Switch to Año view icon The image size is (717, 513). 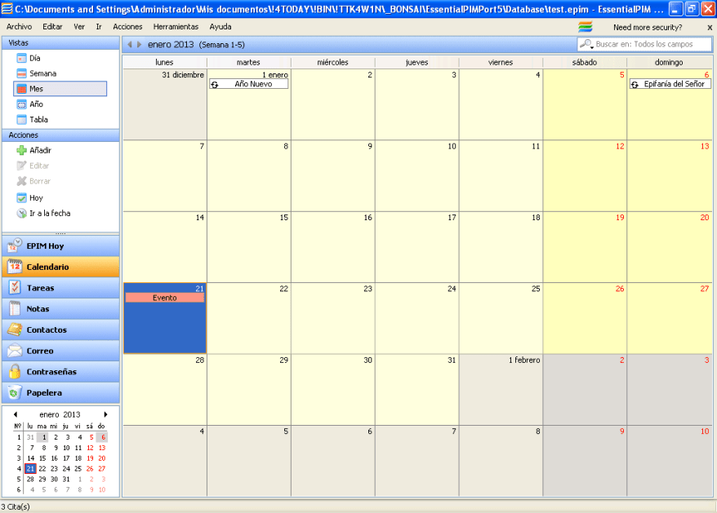[x=21, y=104]
